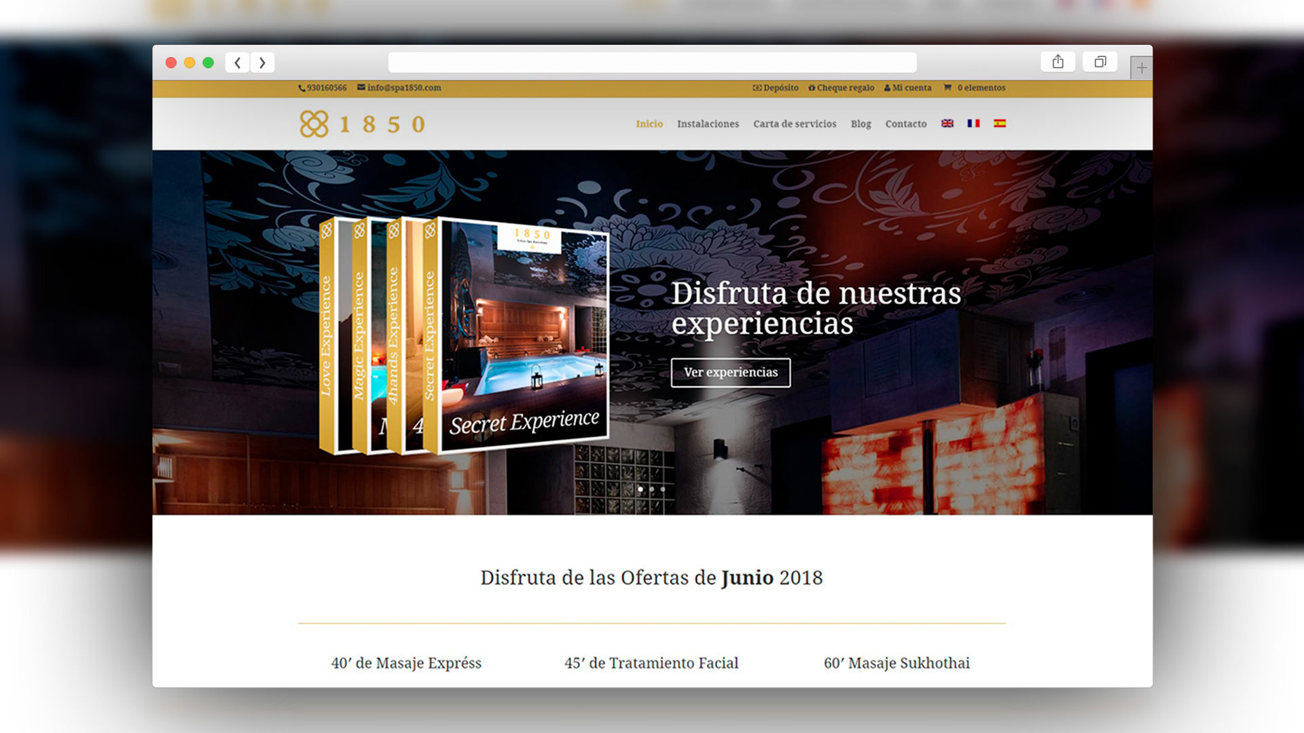Go back with the left chevron button
This screenshot has width=1304, height=733.
pyautogui.click(x=238, y=63)
